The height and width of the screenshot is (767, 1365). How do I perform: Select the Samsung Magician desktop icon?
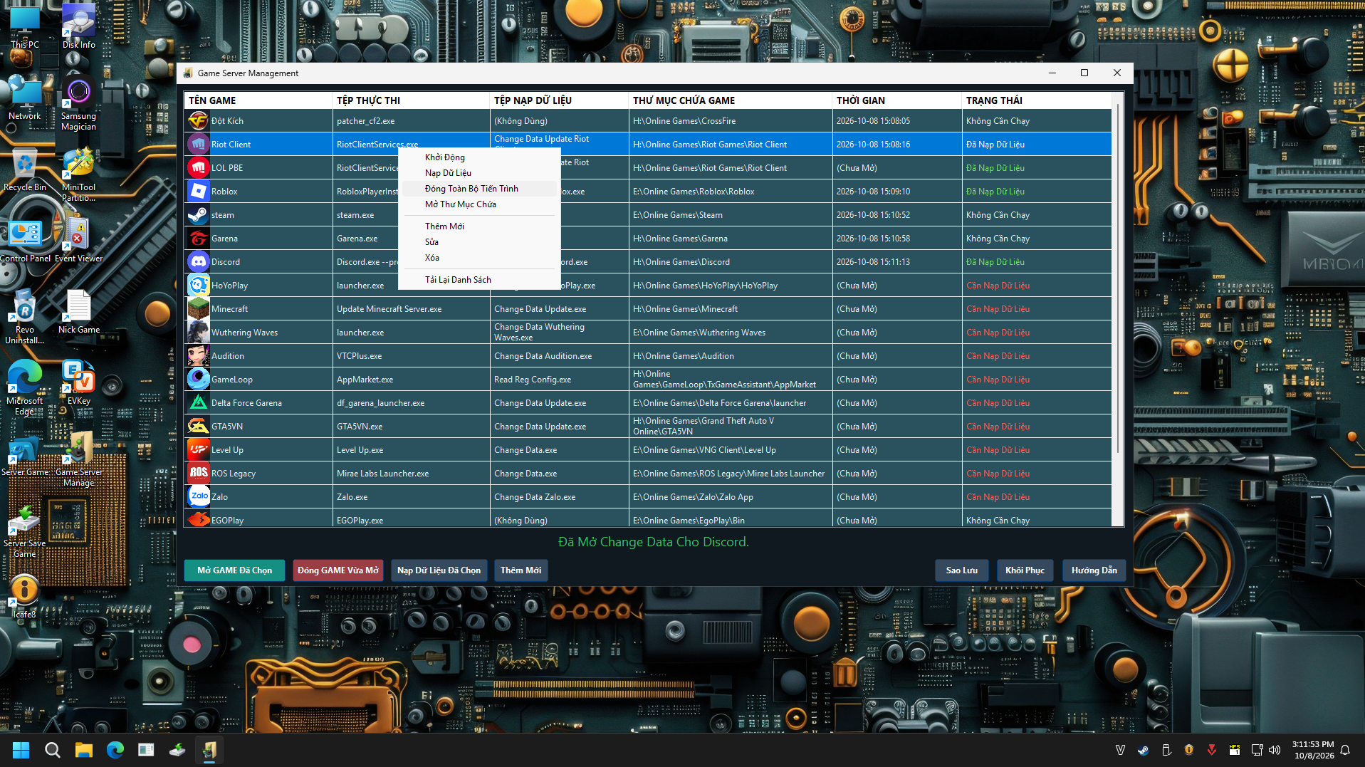click(78, 103)
